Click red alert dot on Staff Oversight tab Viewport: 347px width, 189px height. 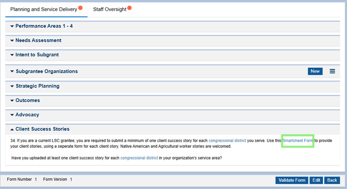(129, 8)
